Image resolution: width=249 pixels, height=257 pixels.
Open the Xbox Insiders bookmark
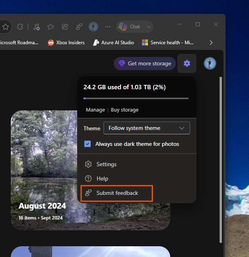66,43
